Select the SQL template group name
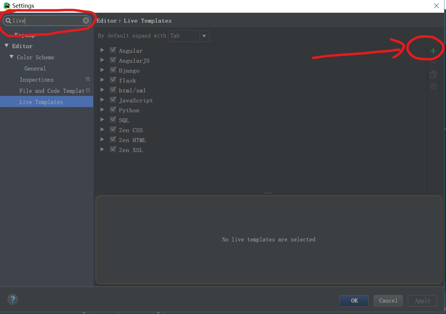This screenshot has height=314, width=446. tap(124, 120)
